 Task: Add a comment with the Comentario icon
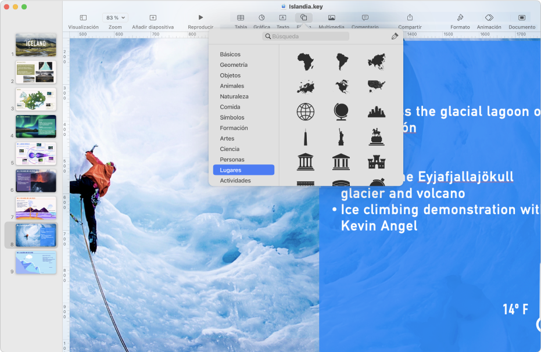(x=365, y=17)
